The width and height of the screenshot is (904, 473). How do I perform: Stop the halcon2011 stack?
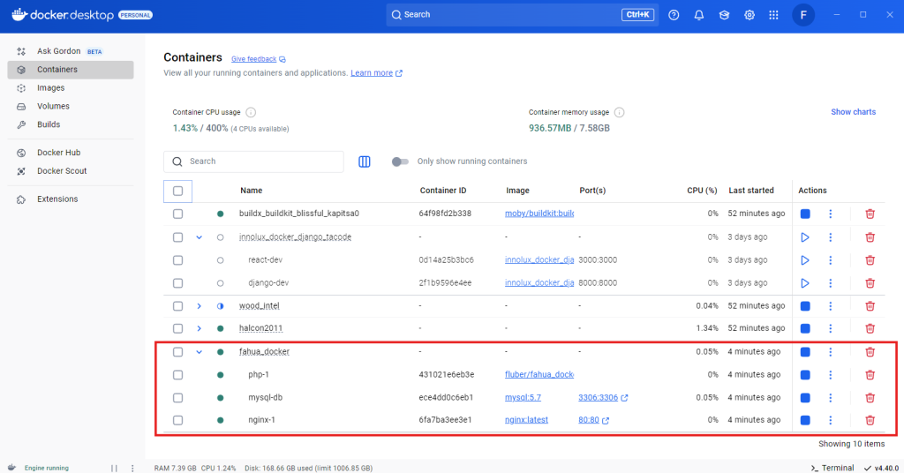[x=805, y=328]
